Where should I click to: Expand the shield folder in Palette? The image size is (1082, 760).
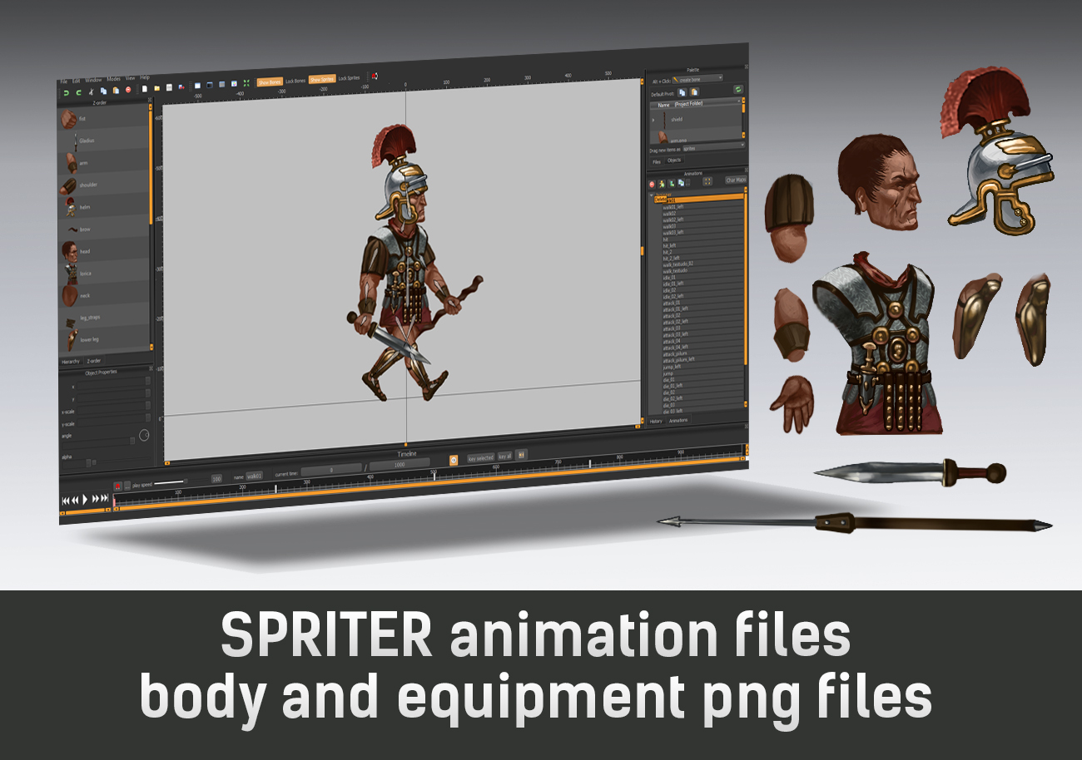[653, 120]
